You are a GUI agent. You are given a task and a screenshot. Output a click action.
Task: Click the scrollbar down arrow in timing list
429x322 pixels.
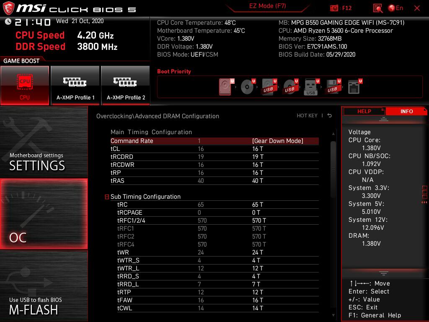pyautogui.click(x=333, y=315)
